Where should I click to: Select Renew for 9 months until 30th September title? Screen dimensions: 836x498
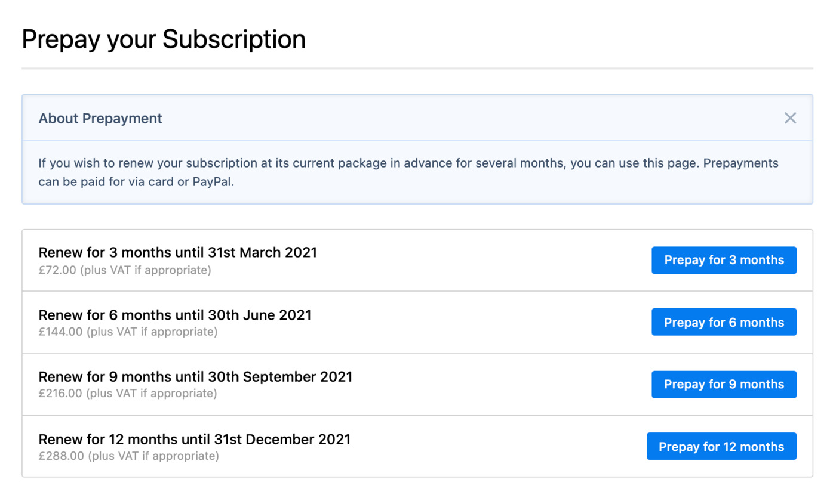(x=195, y=376)
